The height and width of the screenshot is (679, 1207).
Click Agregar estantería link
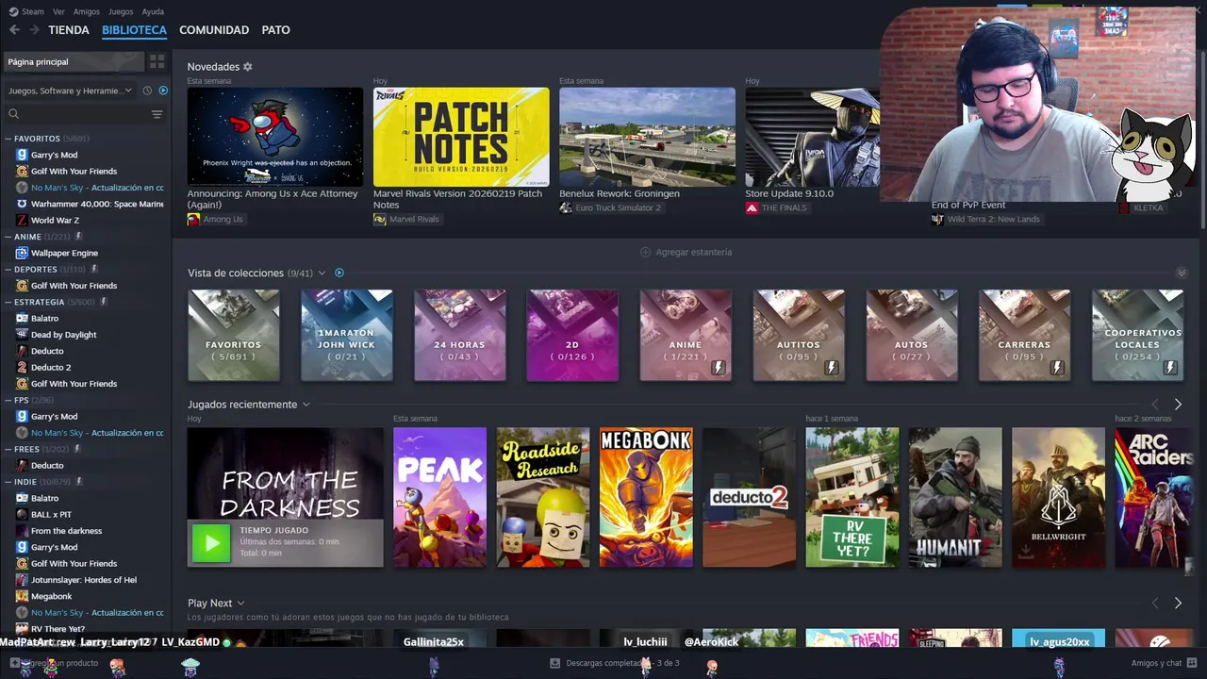click(693, 252)
